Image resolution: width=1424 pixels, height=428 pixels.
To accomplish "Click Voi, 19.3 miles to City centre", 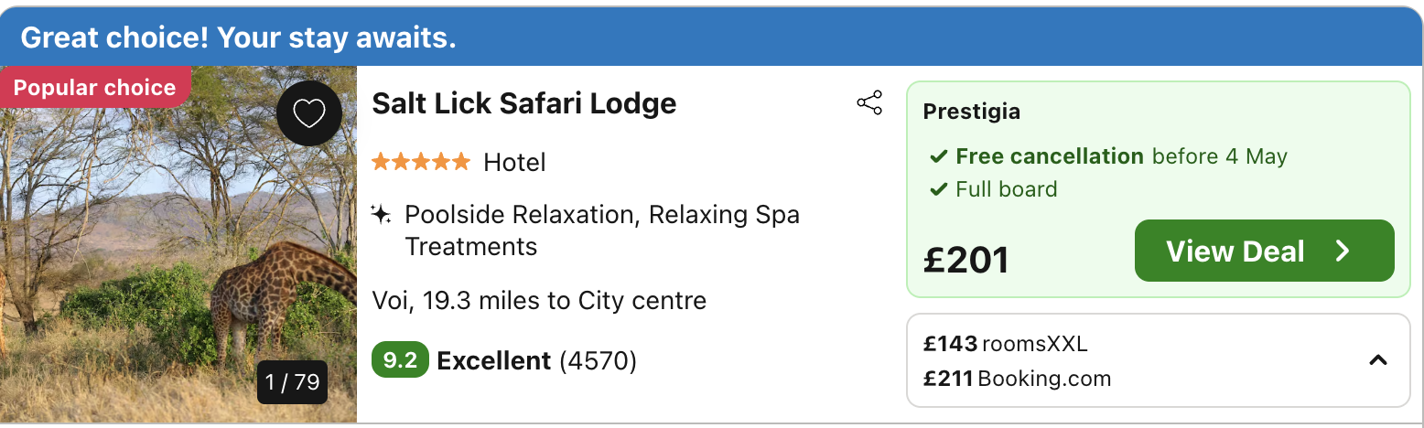I will click(539, 300).
